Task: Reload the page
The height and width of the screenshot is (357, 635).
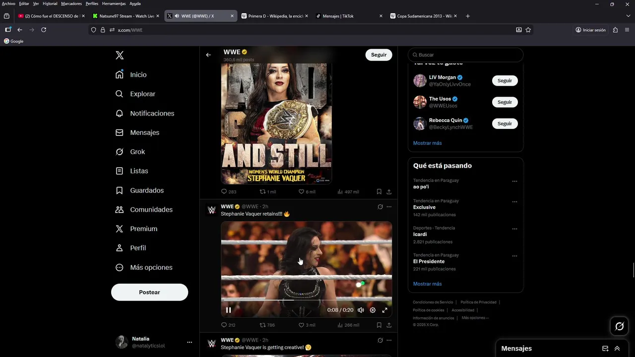Action: coord(44,30)
